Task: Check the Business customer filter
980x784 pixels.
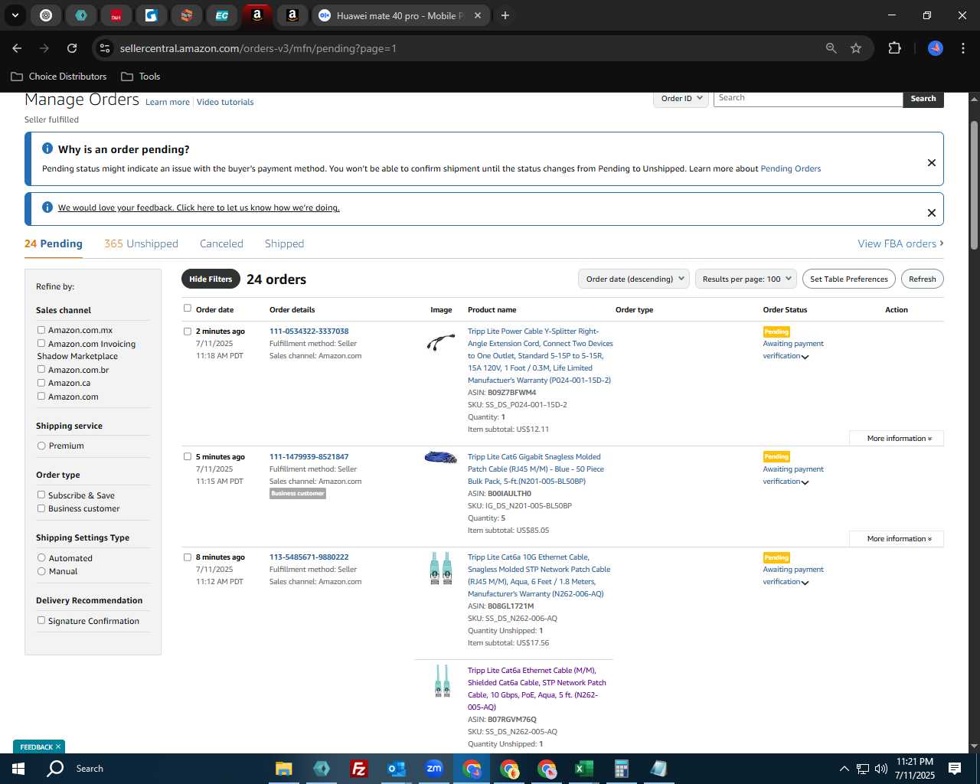Action: [41, 508]
